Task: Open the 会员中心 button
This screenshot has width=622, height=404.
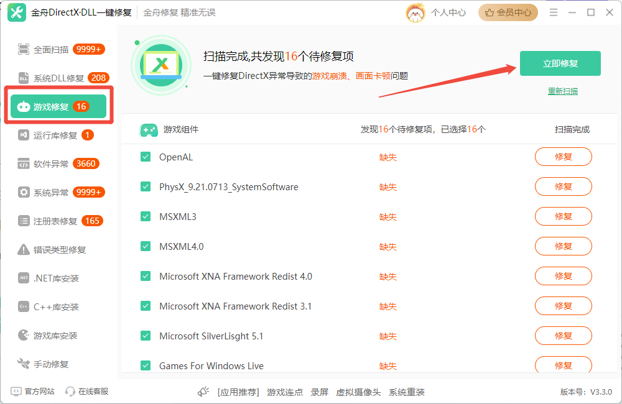Action: (508, 12)
